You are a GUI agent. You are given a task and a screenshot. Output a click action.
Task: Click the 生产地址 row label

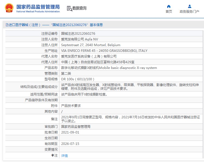[x=51, y=51]
